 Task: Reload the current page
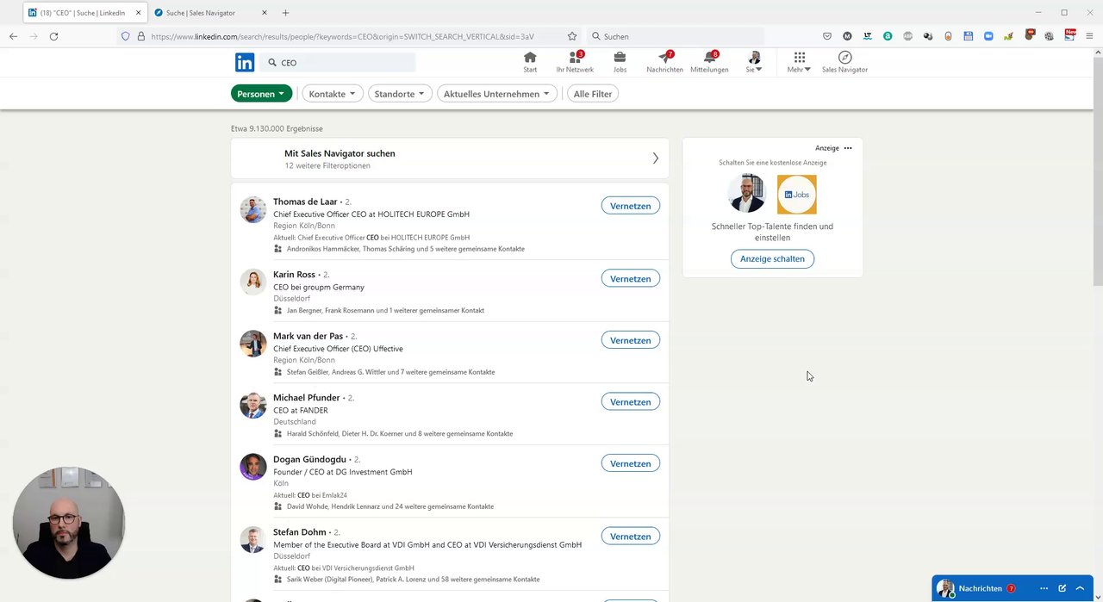(x=53, y=36)
